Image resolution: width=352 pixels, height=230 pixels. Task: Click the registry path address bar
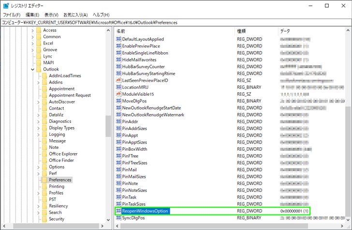point(176,22)
